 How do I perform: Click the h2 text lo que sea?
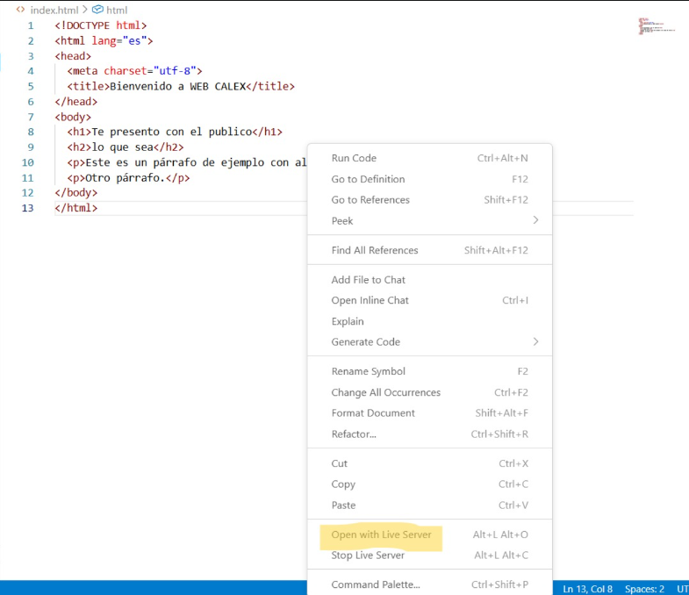[x=122, y=147]
